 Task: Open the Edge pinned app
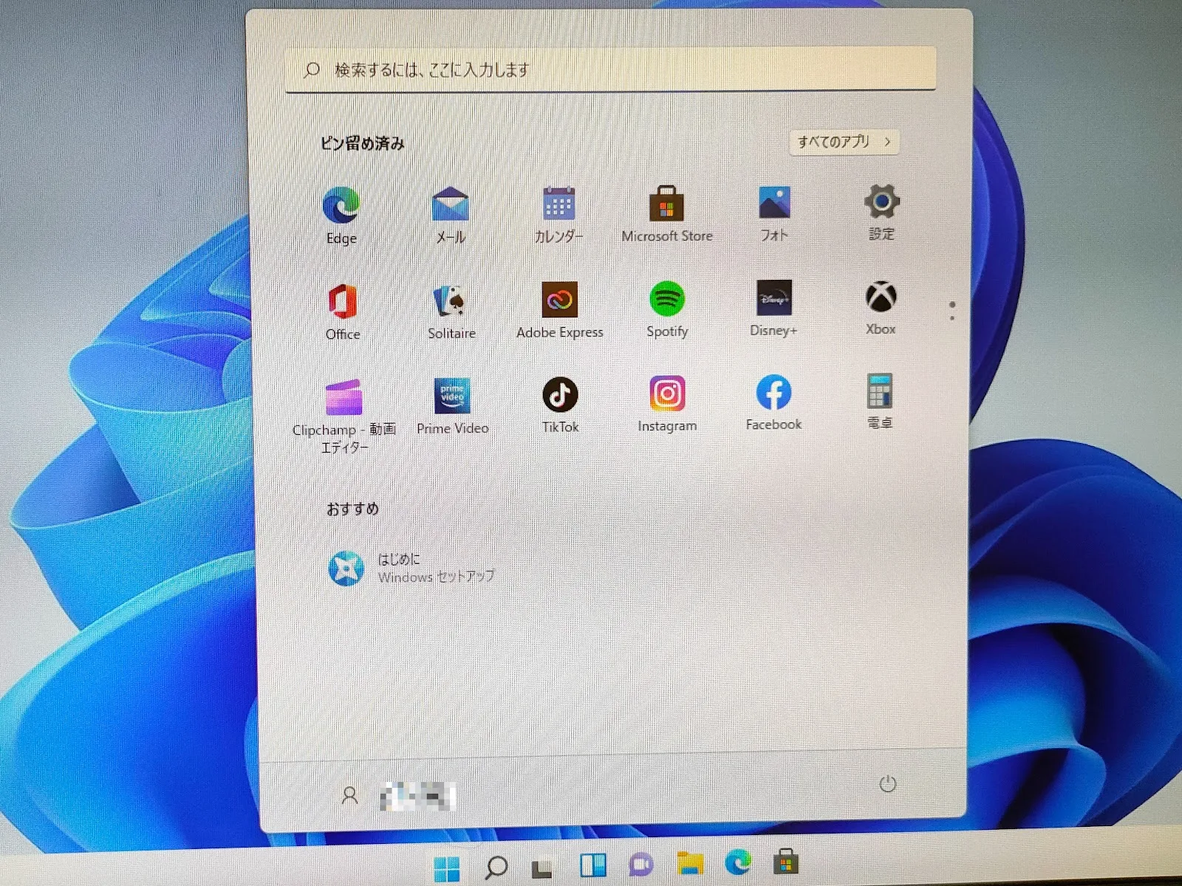pos(341,214)
